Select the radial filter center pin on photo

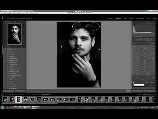(86, 26)
